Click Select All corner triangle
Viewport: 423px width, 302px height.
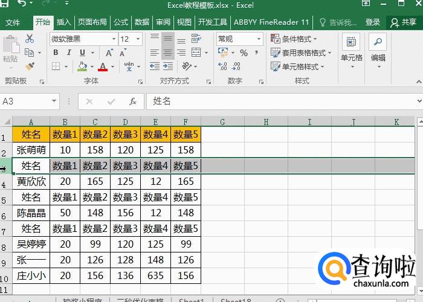tap(7, 122)
